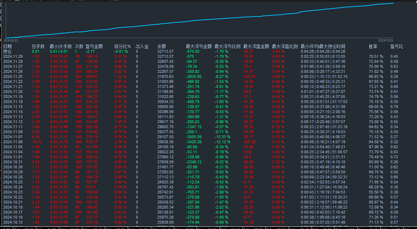
Task: Click the balance value 31970.63
Action: click(165, 76)
